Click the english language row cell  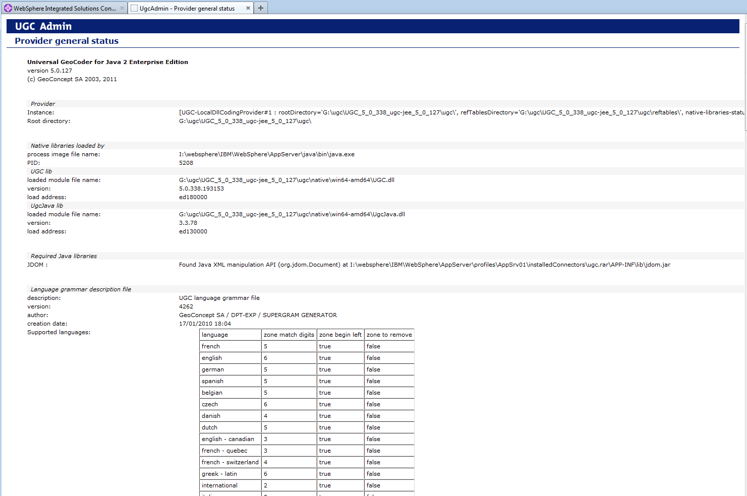tap(230, 358)
